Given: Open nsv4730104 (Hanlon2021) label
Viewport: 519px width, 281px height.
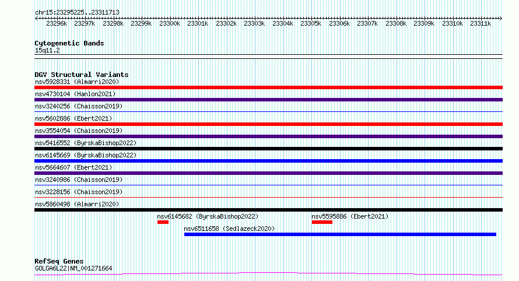Looking at the screenshot, I should click(75, 94).
